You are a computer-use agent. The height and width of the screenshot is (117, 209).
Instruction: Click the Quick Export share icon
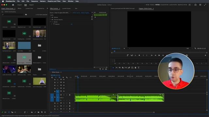coord(195,5)
